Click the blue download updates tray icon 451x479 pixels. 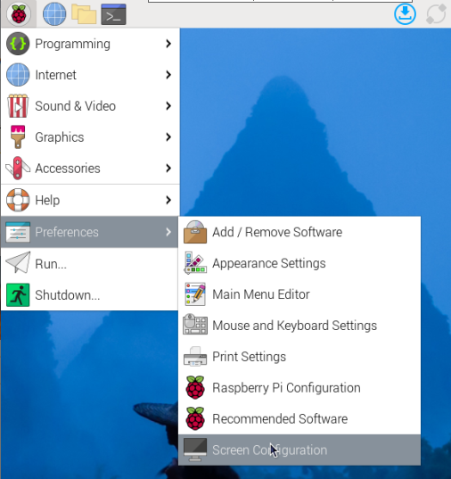point(405,13)
